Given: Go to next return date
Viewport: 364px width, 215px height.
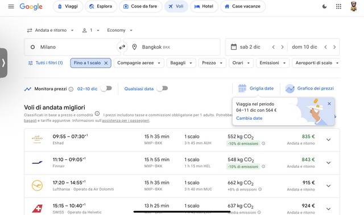Looking at the screenshot, I should point(334,47).
